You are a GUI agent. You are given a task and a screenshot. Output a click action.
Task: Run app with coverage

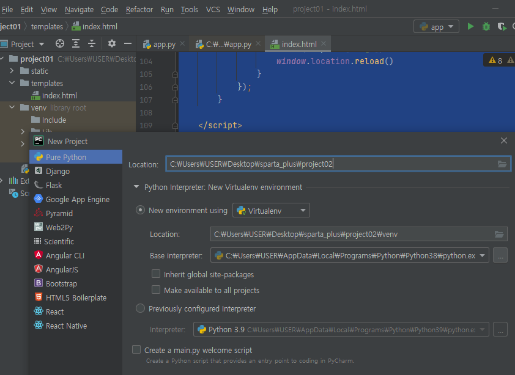point(502,27)
